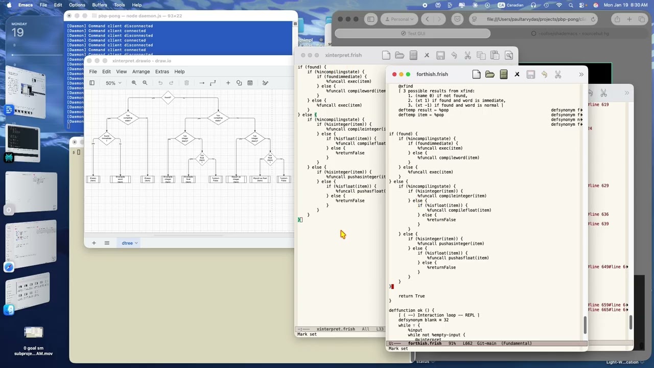This screenshot has width=654, height=368.
Task: Click the Undo icon in xinterpret.frish toolbar
Action: (x=454, y=55)
